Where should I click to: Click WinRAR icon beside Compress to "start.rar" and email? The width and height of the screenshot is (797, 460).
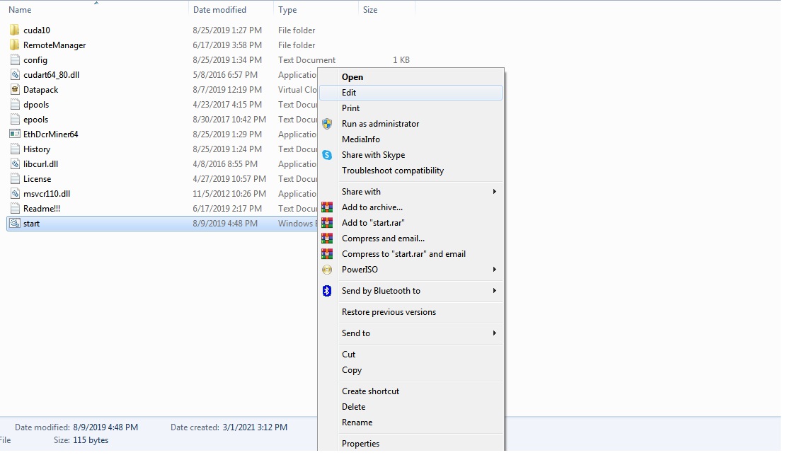[327, 253]
